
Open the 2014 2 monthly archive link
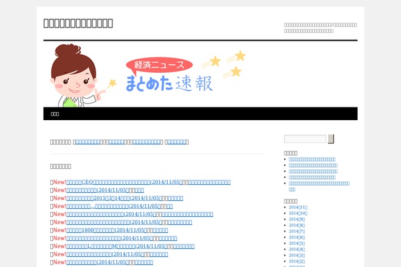(x=297, y=262)
